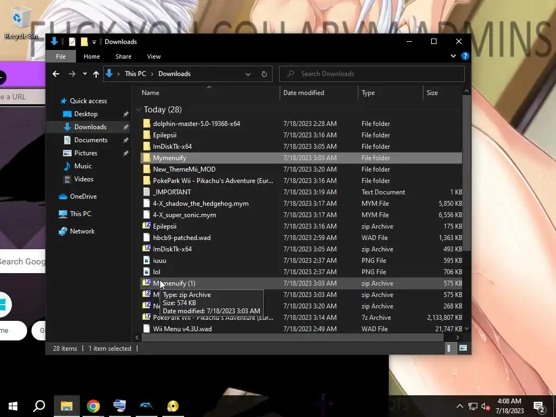Show hidden tray icons chevron
The image size is (556, 417).
459,406
